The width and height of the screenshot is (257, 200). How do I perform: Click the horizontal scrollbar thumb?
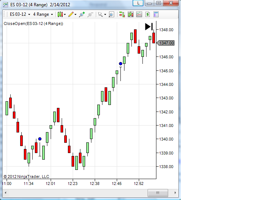click(x=158, y=193)
